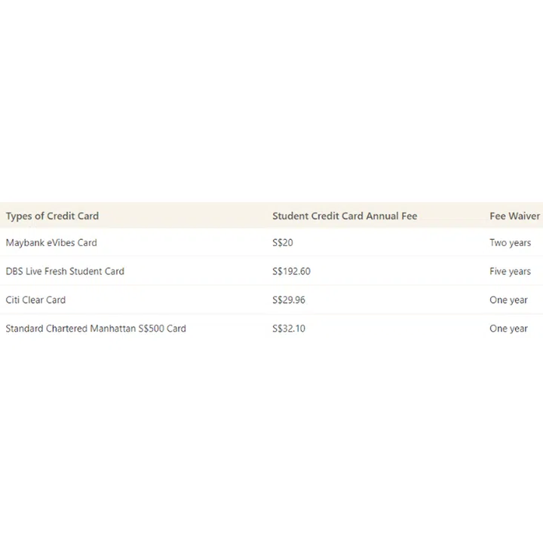Click One year waiver for Standard Chartered card
Image resolution: width=543 pixels, height=543 pixels.
click(x=508, y=329)
